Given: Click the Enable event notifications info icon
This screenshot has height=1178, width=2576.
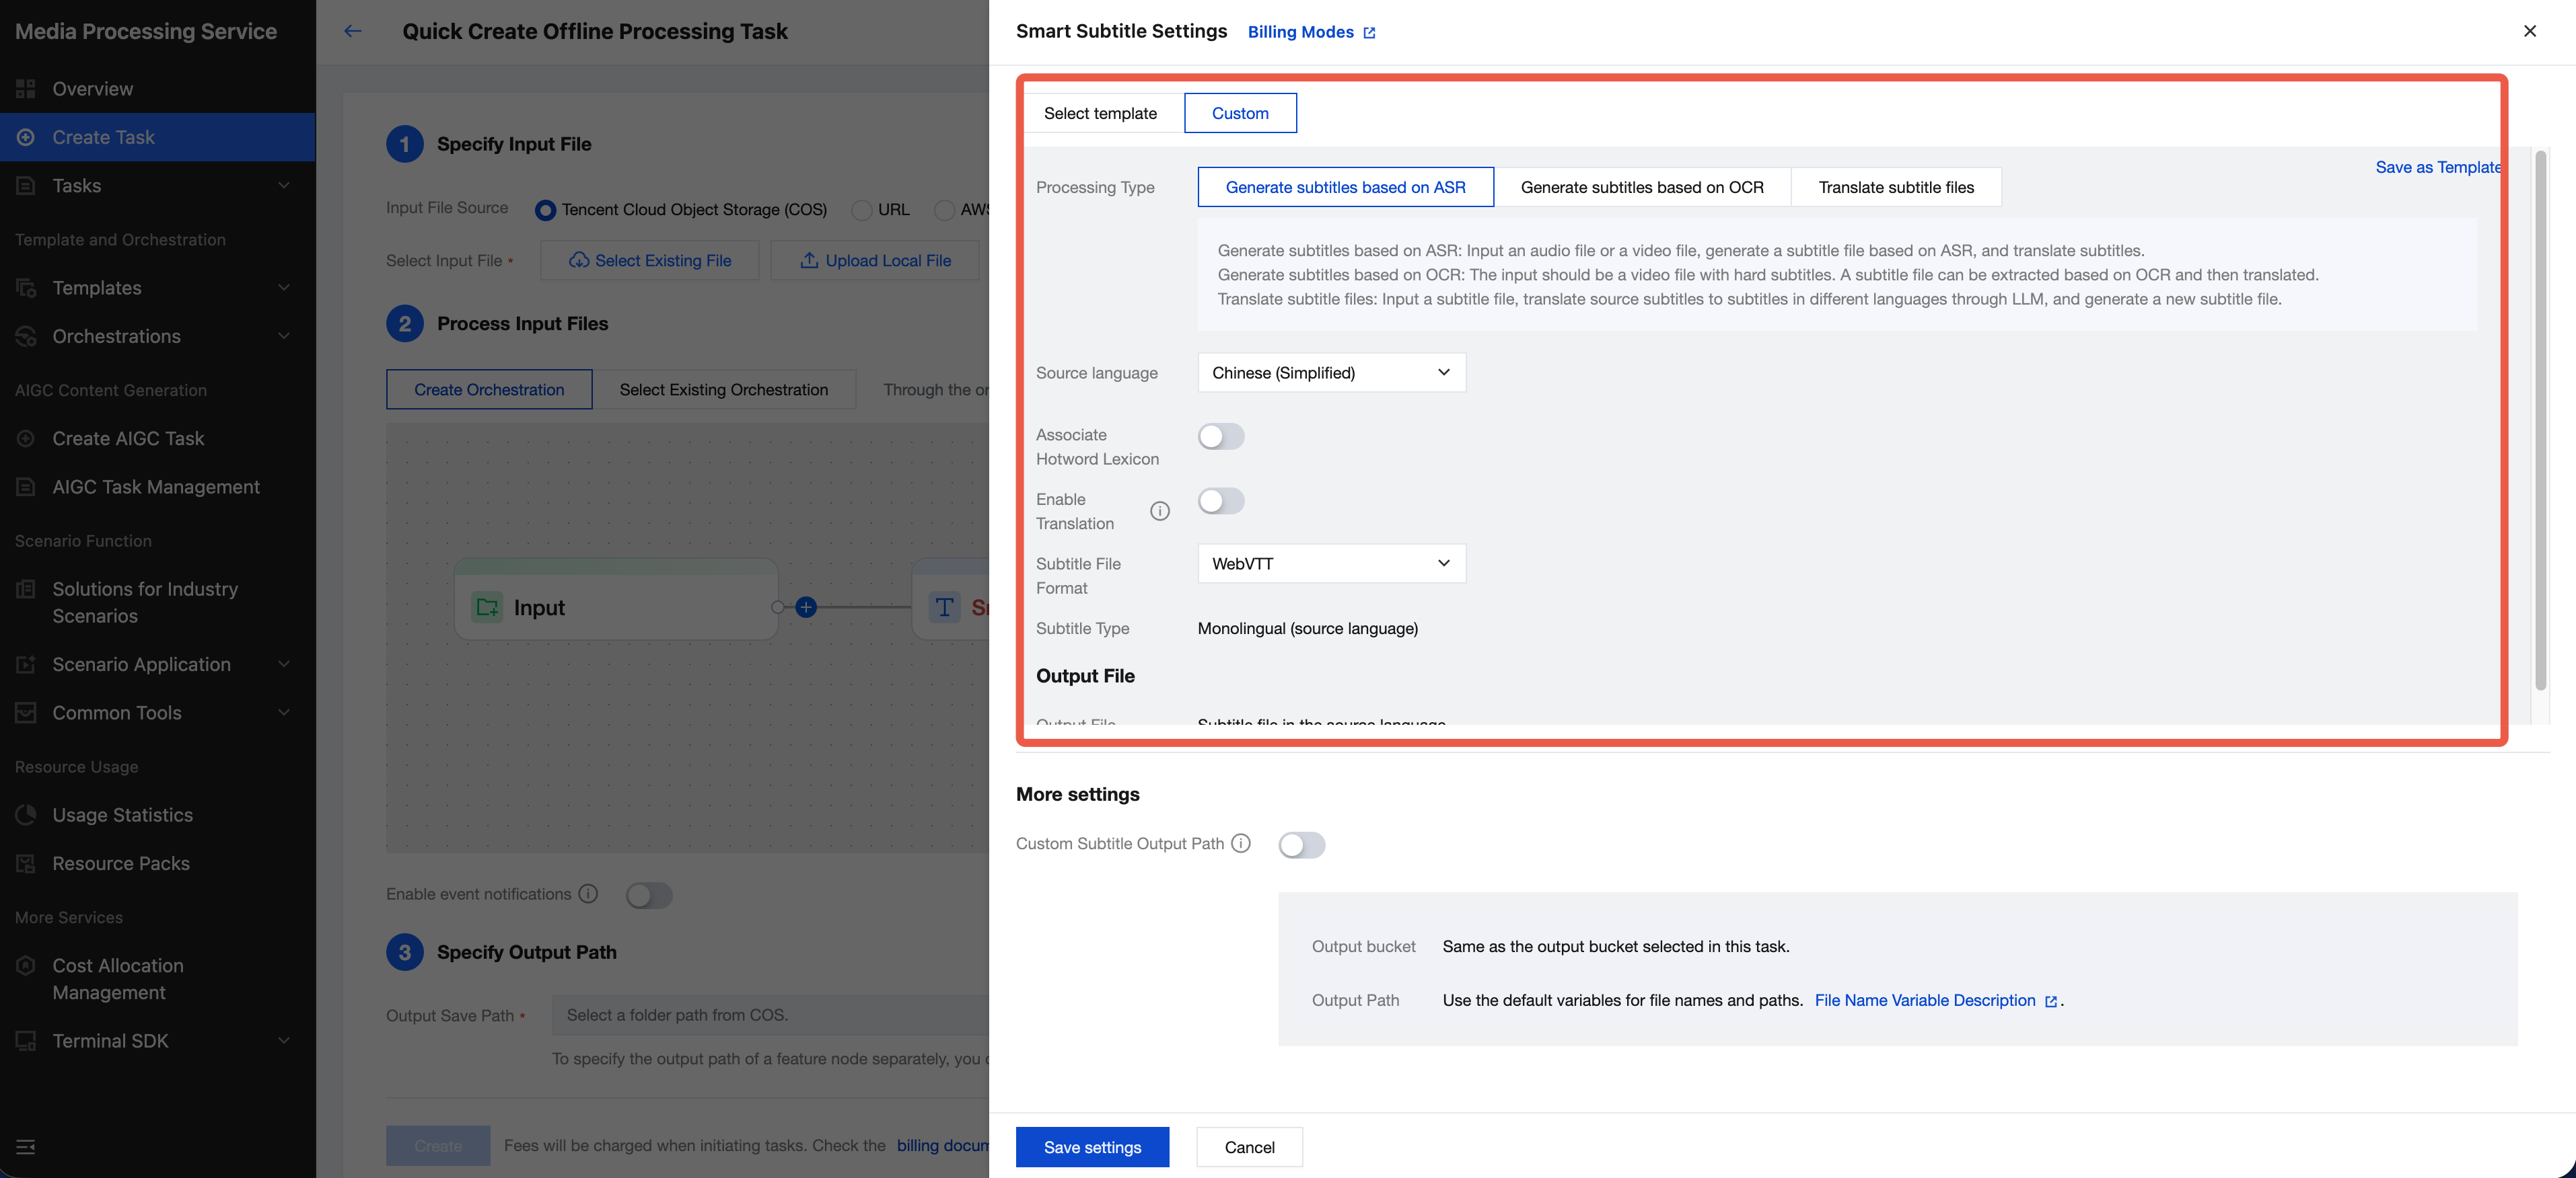Looking at the screenshot, I should 588,894.
